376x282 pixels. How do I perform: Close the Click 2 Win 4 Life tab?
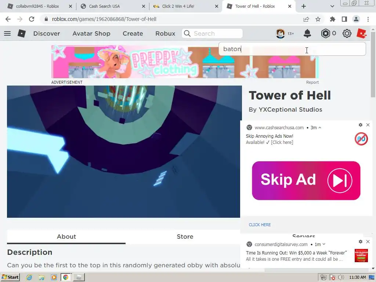217,6
